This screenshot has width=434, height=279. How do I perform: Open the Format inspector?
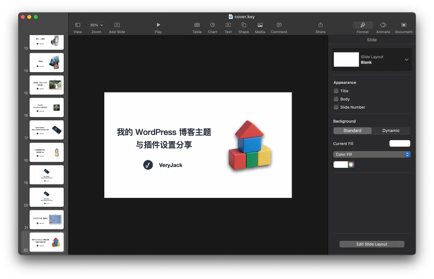tap(363, 25)
